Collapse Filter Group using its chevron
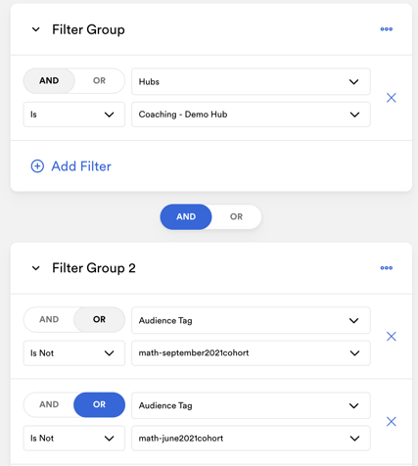 [36, 29]
